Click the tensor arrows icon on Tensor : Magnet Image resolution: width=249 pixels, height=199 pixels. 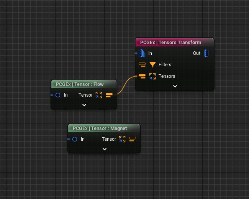coord(122,139)
